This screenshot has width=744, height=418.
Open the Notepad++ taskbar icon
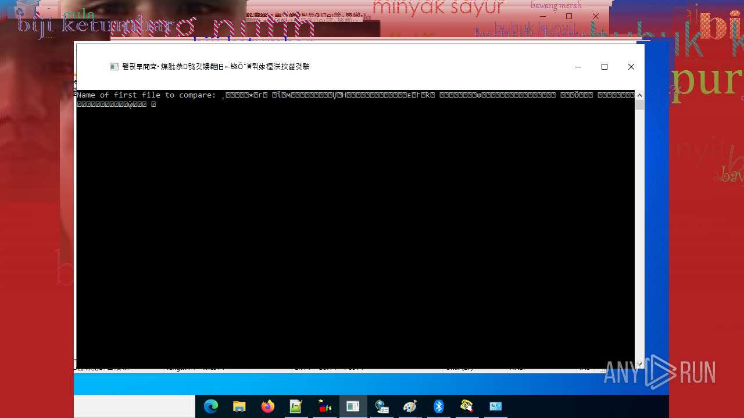tap(296, 406)
